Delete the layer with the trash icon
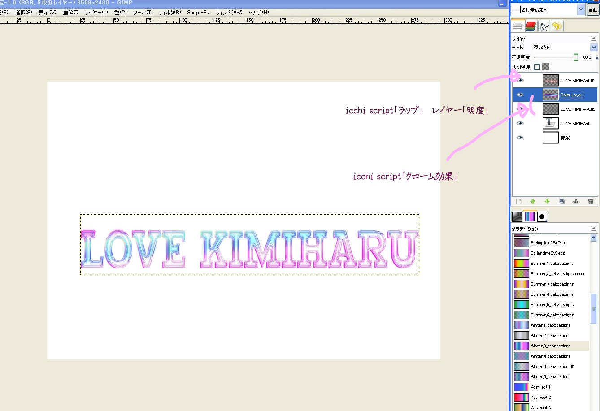This screenshot has height=411, width=600. [x=591, y=202]
